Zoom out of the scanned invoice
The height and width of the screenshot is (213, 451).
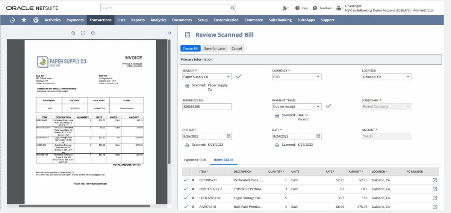(93, 33)
